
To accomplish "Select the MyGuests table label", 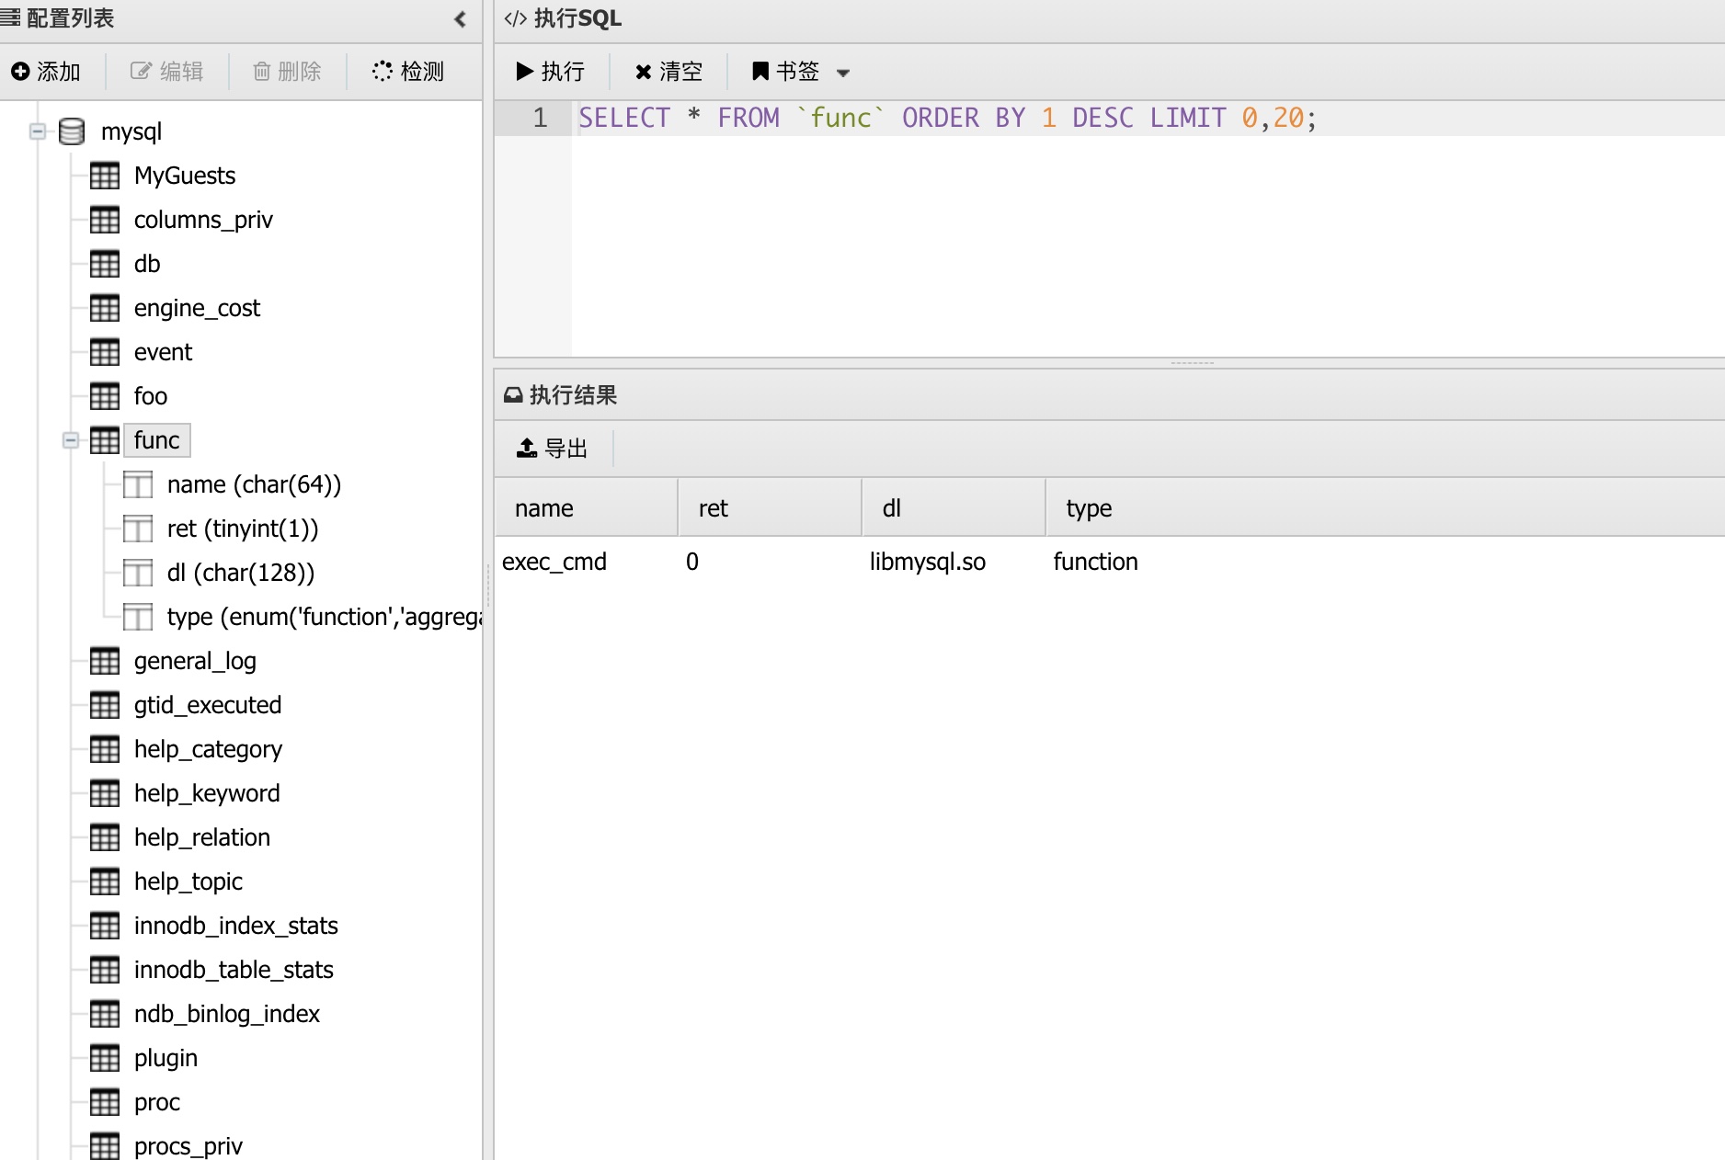I will click(x=185, y=176).
